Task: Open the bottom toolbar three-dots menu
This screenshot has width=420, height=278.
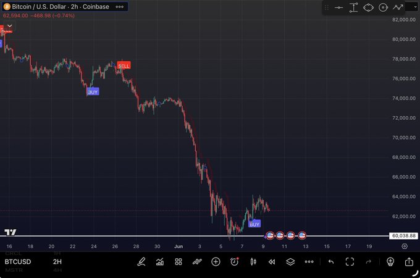Action: point(309,262)
